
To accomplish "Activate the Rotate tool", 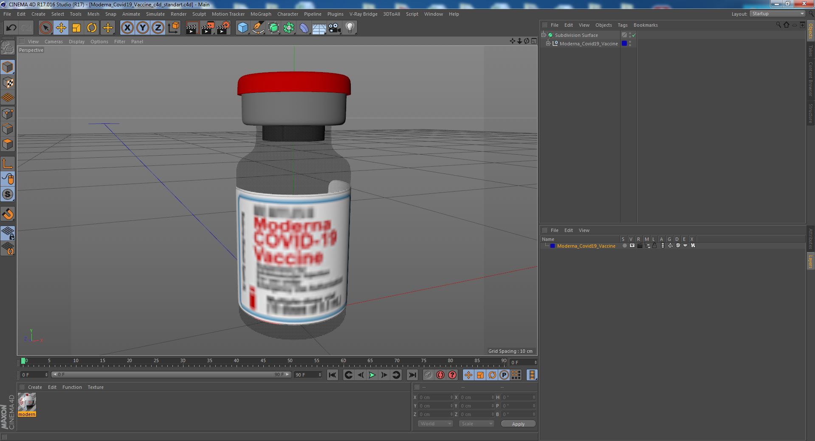I will [x=91, y=28].
